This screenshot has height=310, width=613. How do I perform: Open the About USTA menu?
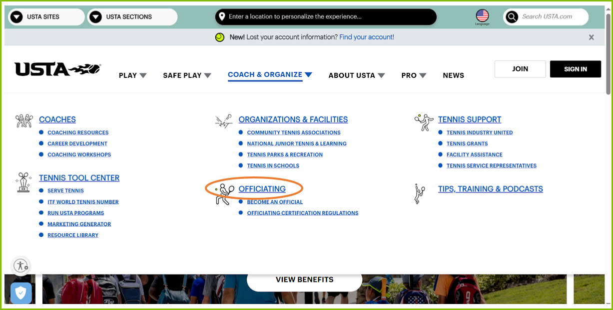pyautogui.click(x=357, y=75)
